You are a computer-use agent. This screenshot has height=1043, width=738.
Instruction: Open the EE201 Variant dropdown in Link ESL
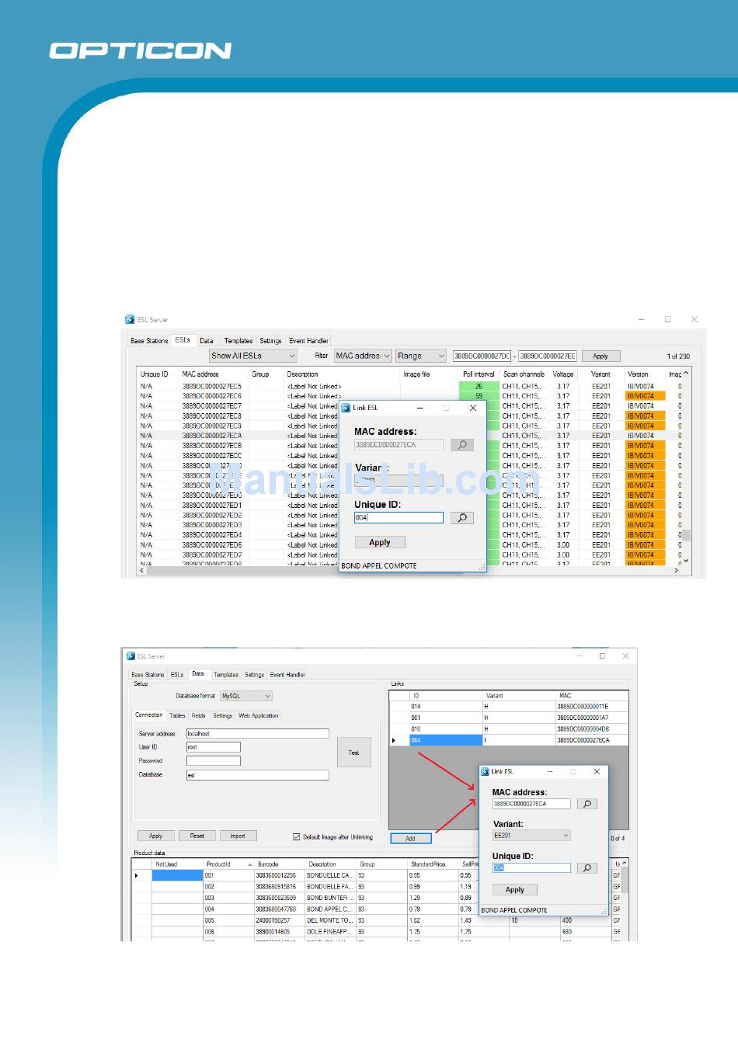(x=531, y=836)
